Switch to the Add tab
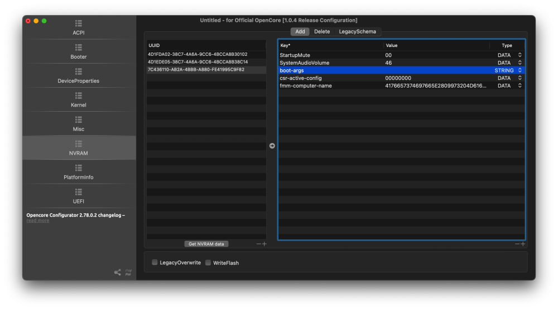The image size is (558, 310). point(300,31)
